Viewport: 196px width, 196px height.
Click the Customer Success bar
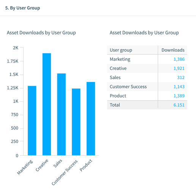click(76, 122)
